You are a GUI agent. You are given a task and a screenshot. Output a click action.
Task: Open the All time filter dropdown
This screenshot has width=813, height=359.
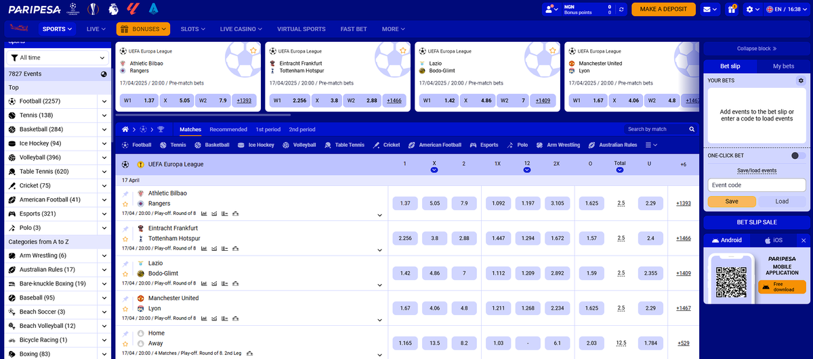click(x=58, y=58)
